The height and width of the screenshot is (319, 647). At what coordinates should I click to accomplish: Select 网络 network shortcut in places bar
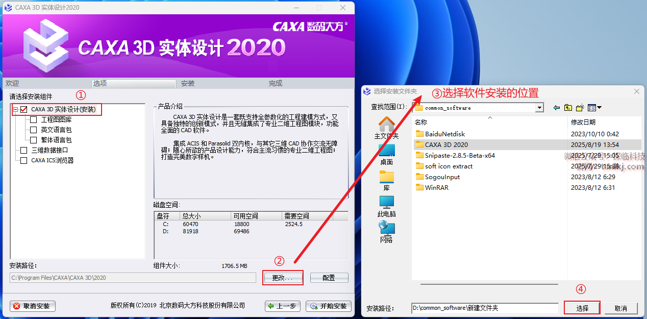[x=386, y=232]
